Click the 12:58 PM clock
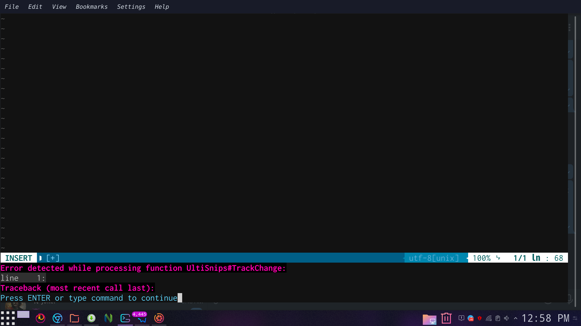The height and width of the screenshot is (326, 581). 545,318
